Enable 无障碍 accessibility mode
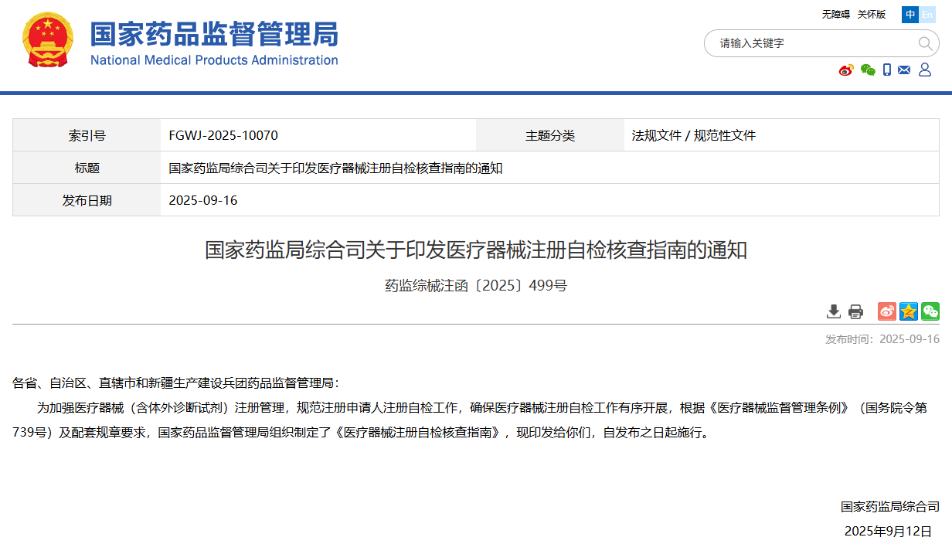952x544 pixels. tap(835, 15)
